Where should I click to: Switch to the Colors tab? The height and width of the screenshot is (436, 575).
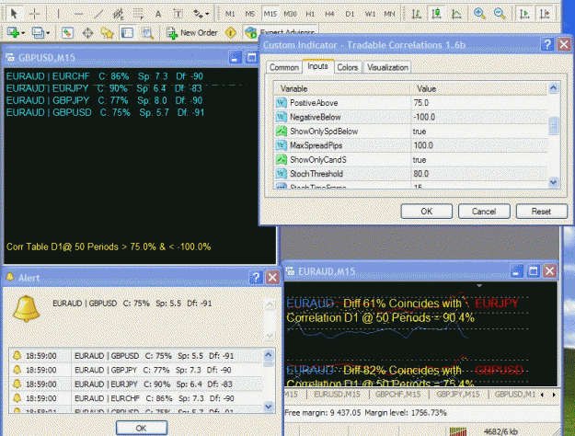click(347, 67)
